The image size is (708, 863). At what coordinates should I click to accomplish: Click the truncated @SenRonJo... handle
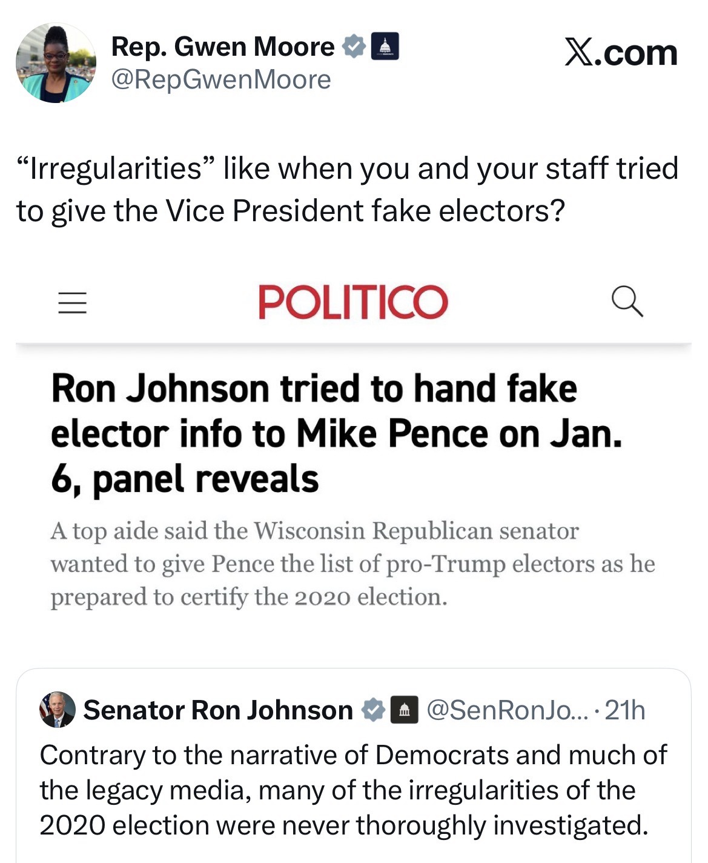(x=506, y=710)
